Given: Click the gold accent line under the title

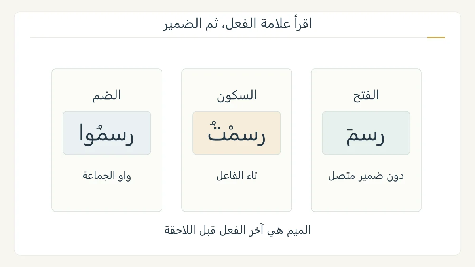Looking at the screenshot, I should [x=436, y=38].
